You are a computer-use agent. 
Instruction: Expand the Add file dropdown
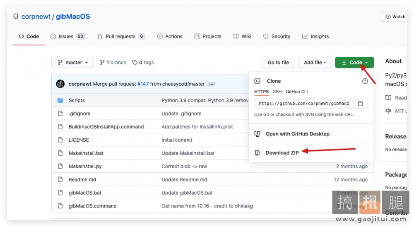click(315, 63)
